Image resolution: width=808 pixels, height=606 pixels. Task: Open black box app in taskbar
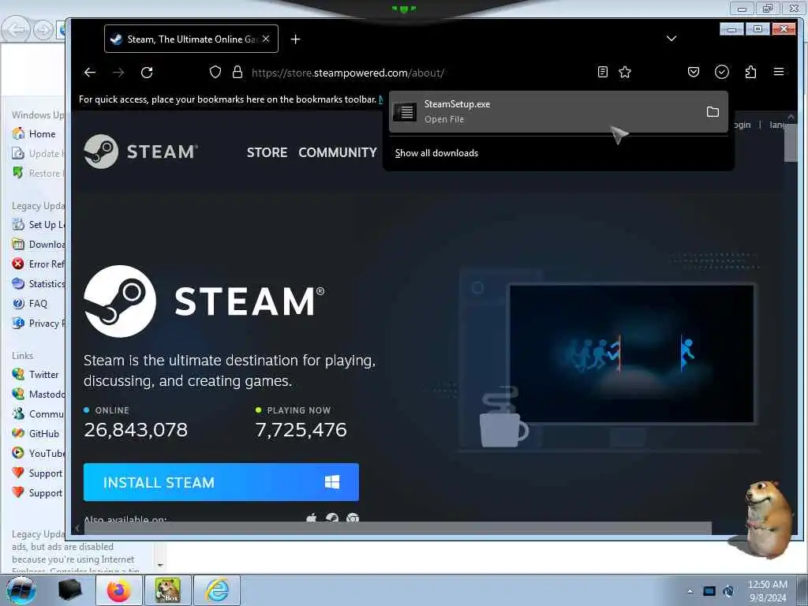[70, 590]
